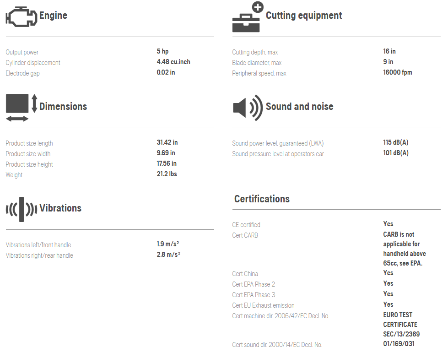Click Sound pressure level at operators ear
The height and width of the screenshot is (358, 448).
coord(278,154)
